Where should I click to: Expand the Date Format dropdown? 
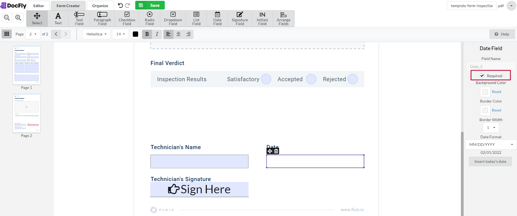coord(491,145)
